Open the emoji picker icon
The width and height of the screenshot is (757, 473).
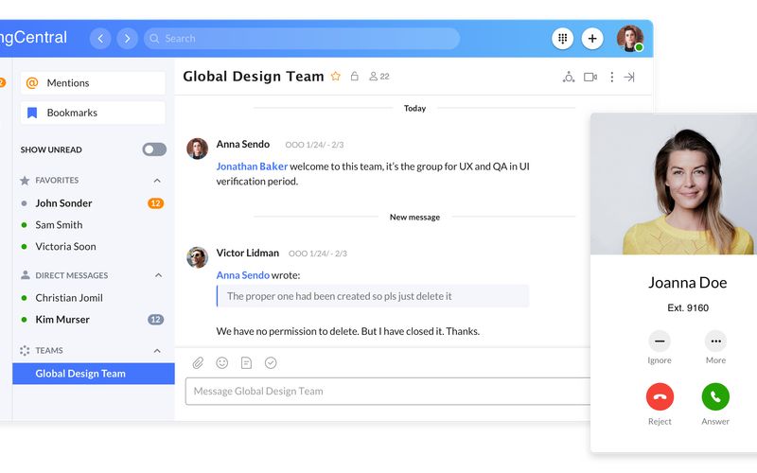pyautogui.click(x=222, y=362)
